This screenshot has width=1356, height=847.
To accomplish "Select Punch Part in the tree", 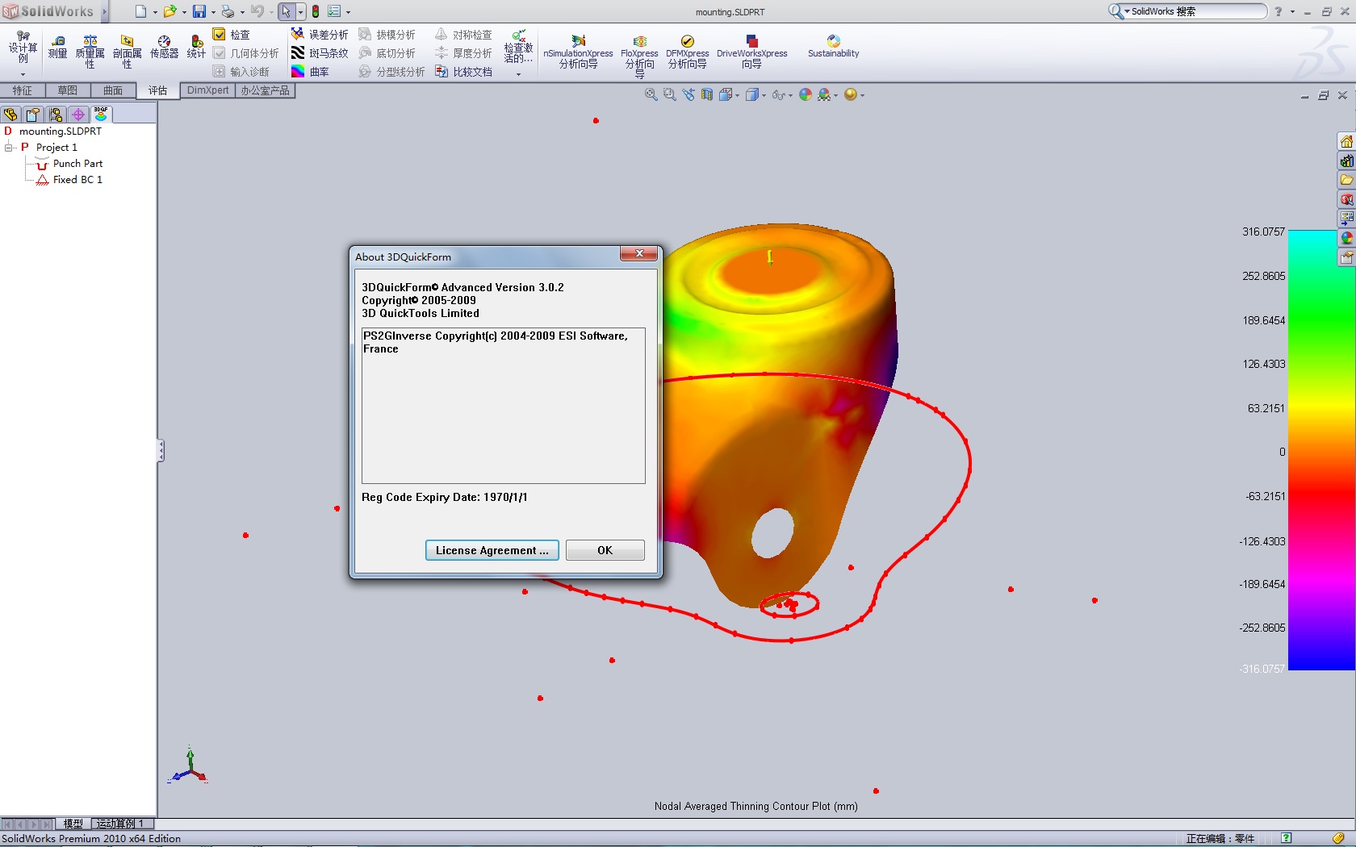I will click(77, 164).
